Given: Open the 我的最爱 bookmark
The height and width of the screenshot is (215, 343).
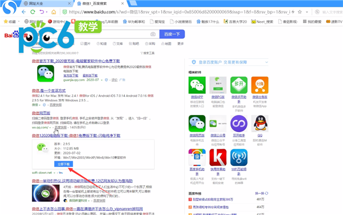Looking at the screenshot, I should point(312,21).
